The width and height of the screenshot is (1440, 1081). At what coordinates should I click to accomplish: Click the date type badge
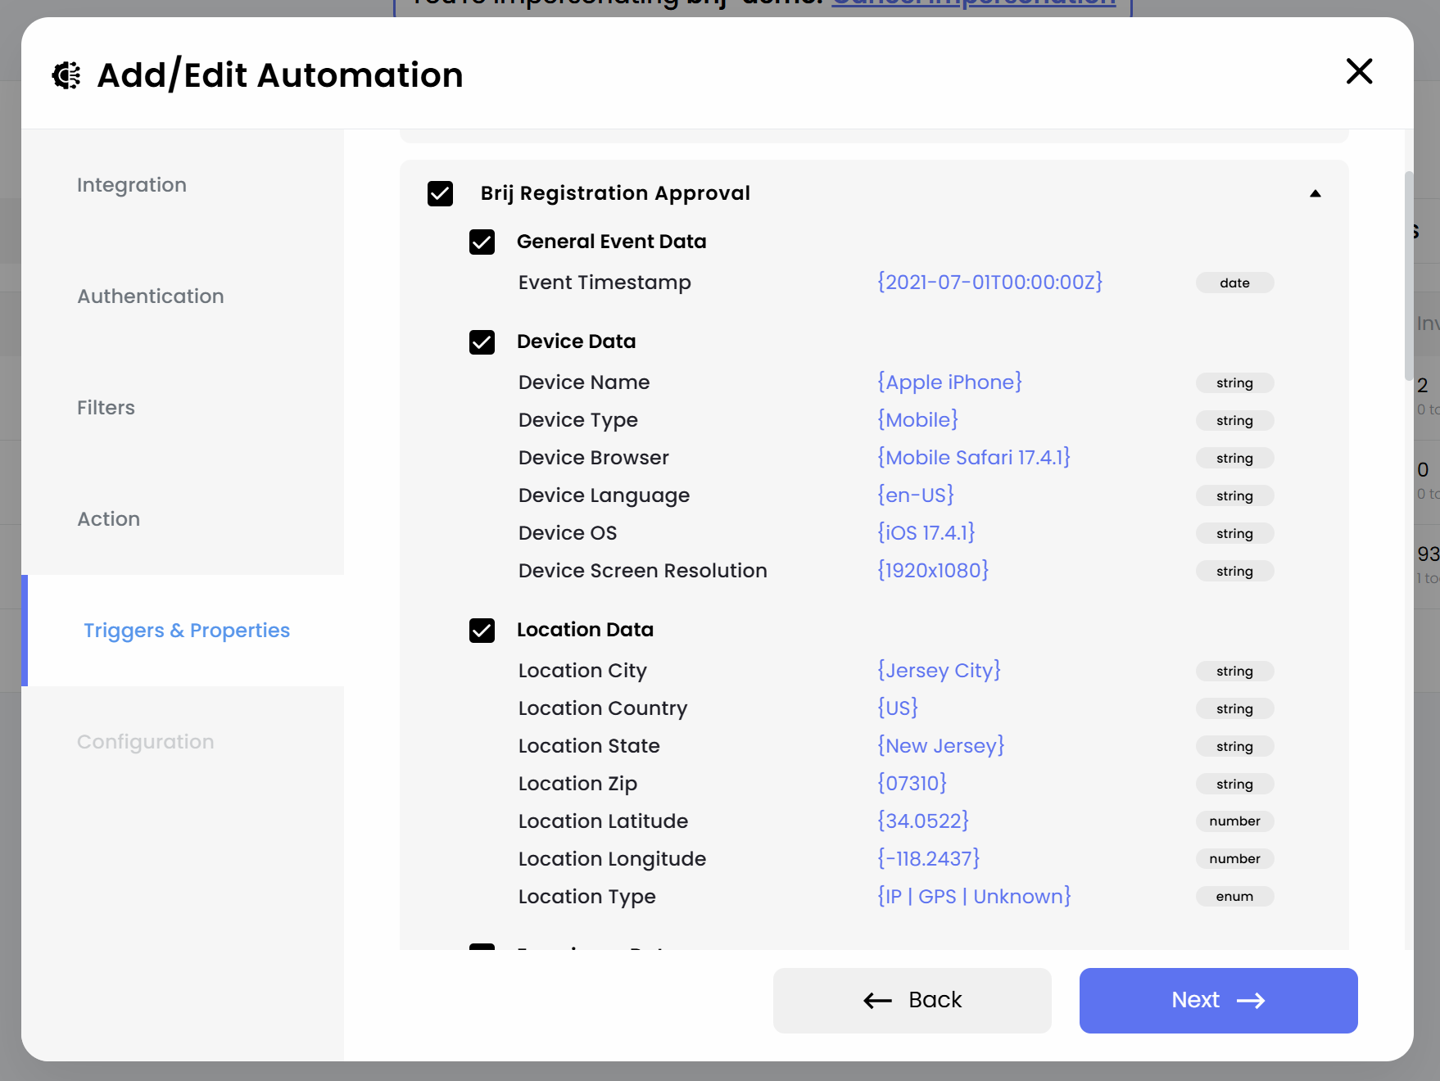1234,283
